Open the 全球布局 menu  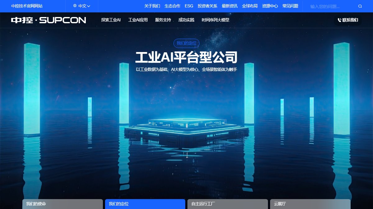[250, 6]
